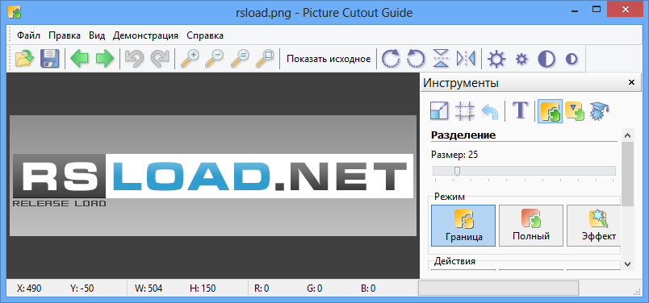Click the X: 490 status entry
The width and height of the screenshot is (649, 303).
pyautogui.click(x=29, y=288)
